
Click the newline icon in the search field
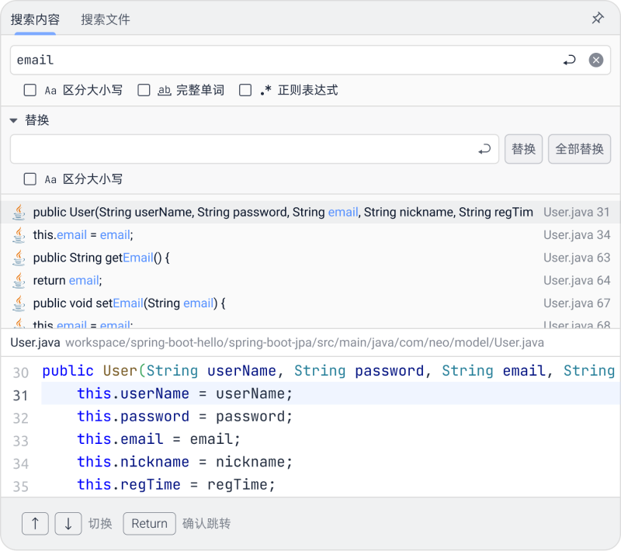click(x=569, y=61)
